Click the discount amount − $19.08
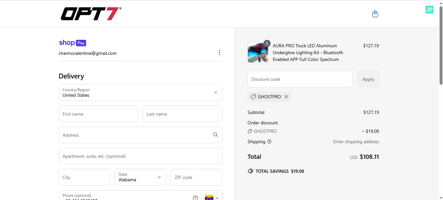 point(370,131)
